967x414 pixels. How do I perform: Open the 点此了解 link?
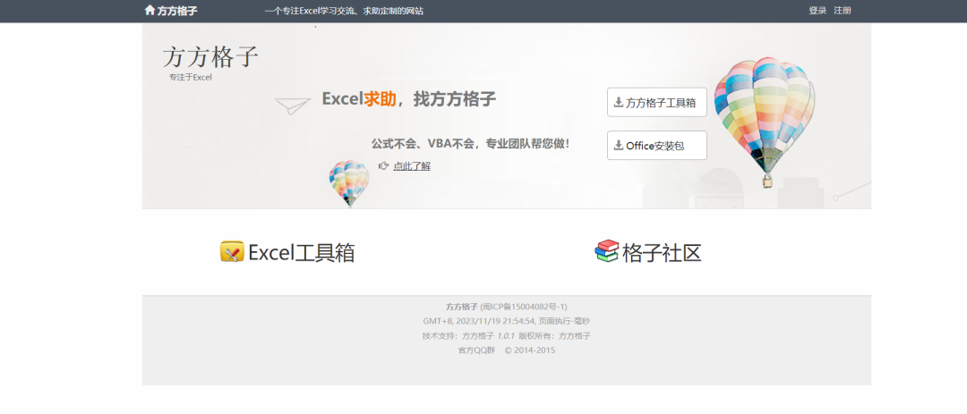[x=412, y=165]
